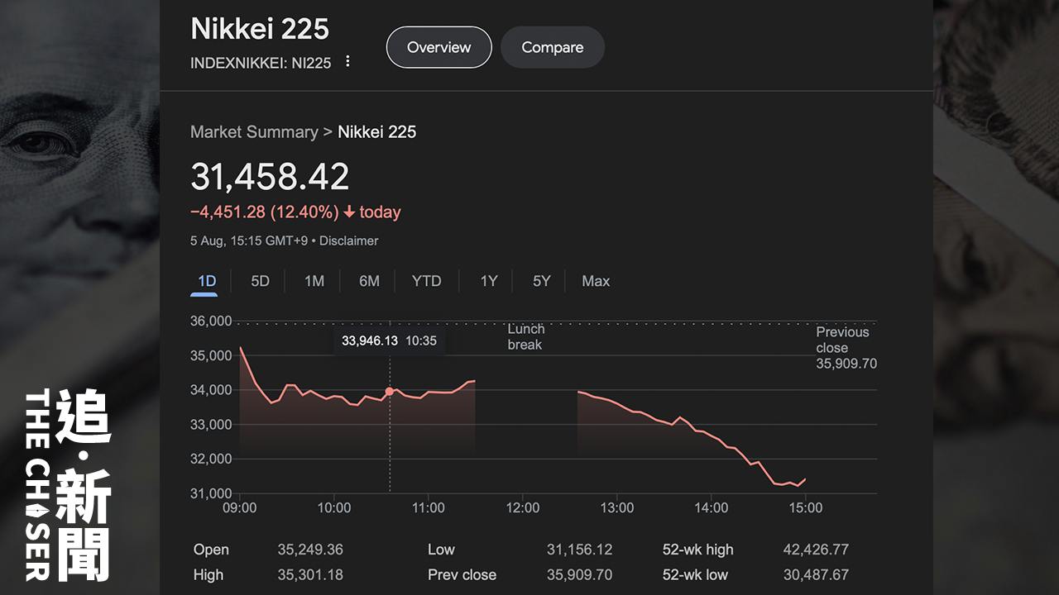Click the 10:35 data point on chart
1059x595 pixels.
(390, 392)
